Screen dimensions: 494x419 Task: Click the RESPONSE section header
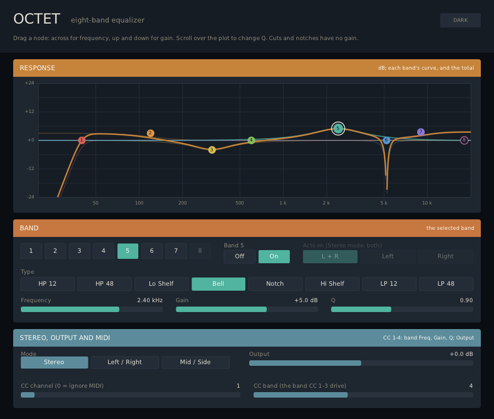(247, 68)
